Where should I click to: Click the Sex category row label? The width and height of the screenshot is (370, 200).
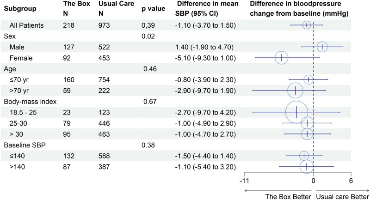(10, 36)
